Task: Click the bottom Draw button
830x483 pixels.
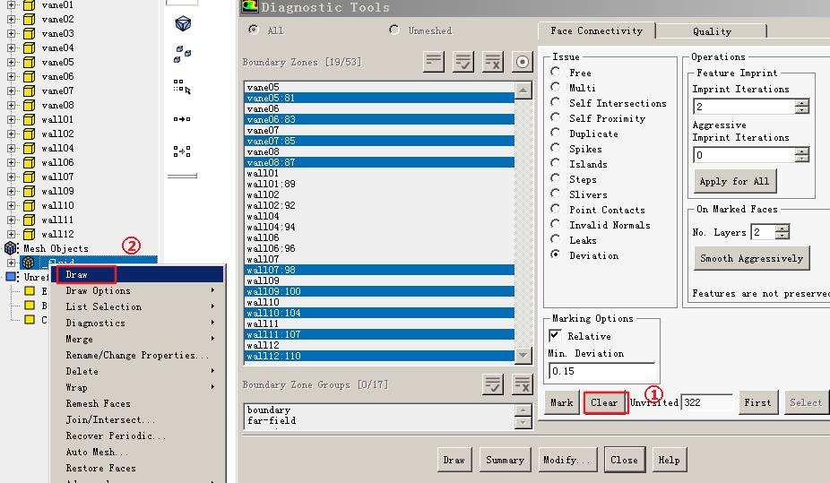Action: (x=454, y=460)
